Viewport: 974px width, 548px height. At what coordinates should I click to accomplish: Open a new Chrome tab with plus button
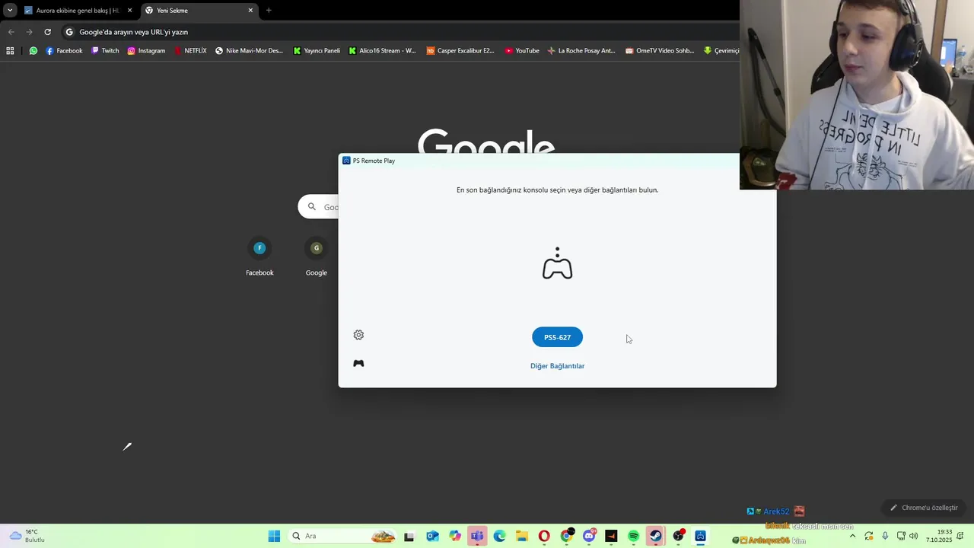[x=269, y=11]
